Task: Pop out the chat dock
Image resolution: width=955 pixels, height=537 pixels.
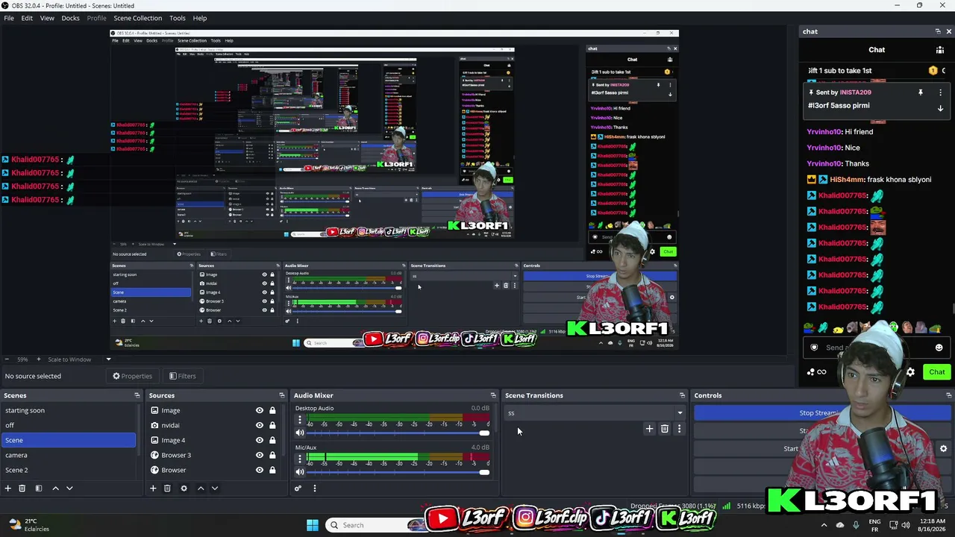Action: click(938, 31)
